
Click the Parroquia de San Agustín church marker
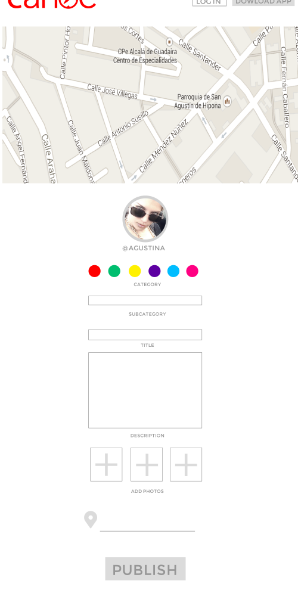coord(227,101)
